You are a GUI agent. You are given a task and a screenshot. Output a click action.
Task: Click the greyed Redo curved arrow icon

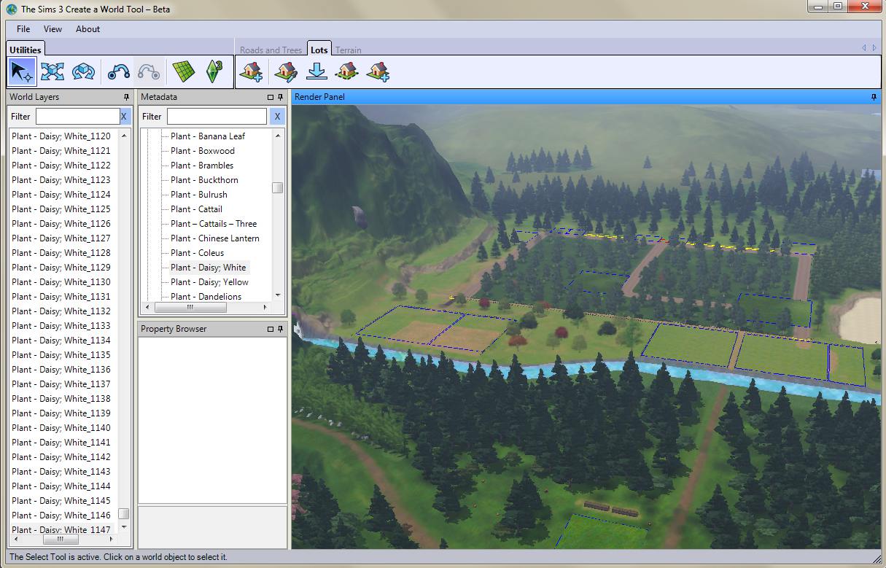(x=149, y=71)
